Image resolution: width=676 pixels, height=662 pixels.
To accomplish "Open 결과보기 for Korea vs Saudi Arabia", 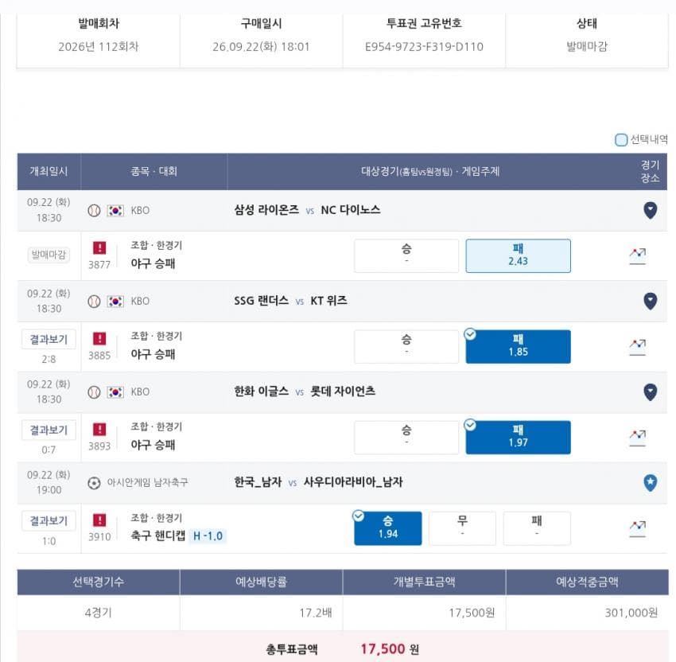I will (49, 521).
